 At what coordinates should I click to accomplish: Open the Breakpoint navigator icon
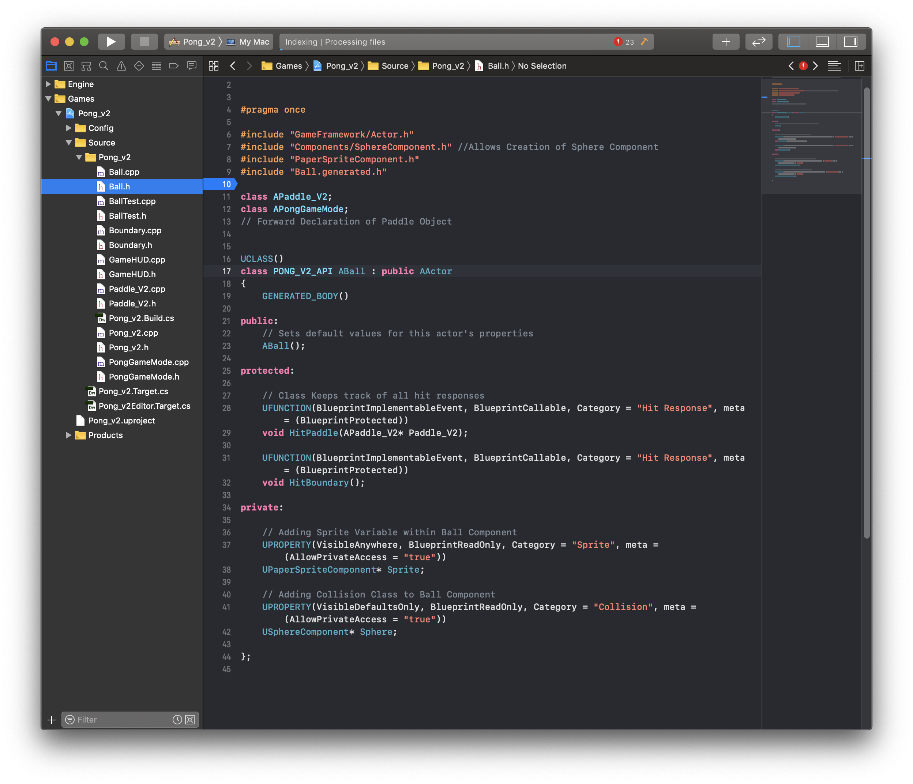(174, 66)
